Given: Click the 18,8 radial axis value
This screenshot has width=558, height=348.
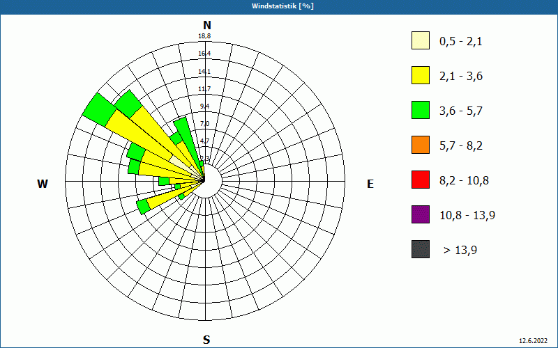Looking at the screenshot, I should tap(204, 36).
